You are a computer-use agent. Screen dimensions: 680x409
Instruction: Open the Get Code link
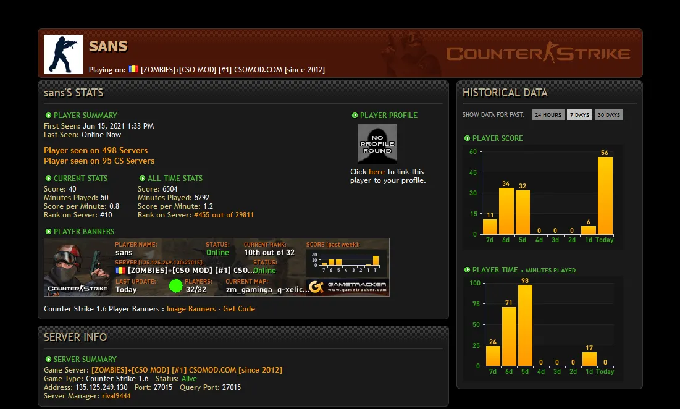click(239, 309)
